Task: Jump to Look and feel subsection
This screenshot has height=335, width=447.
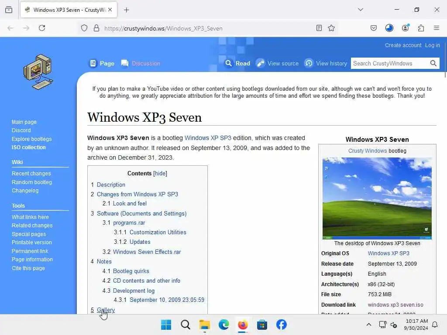Action: point(130,203)
